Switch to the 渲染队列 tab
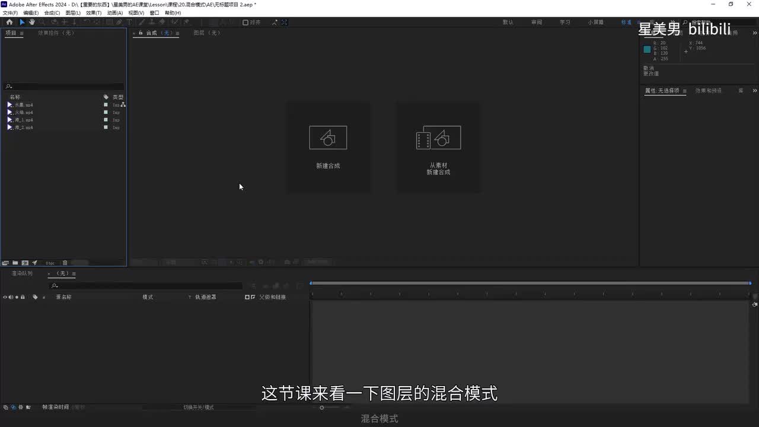The image size is (759, 427). pos(22,273)
